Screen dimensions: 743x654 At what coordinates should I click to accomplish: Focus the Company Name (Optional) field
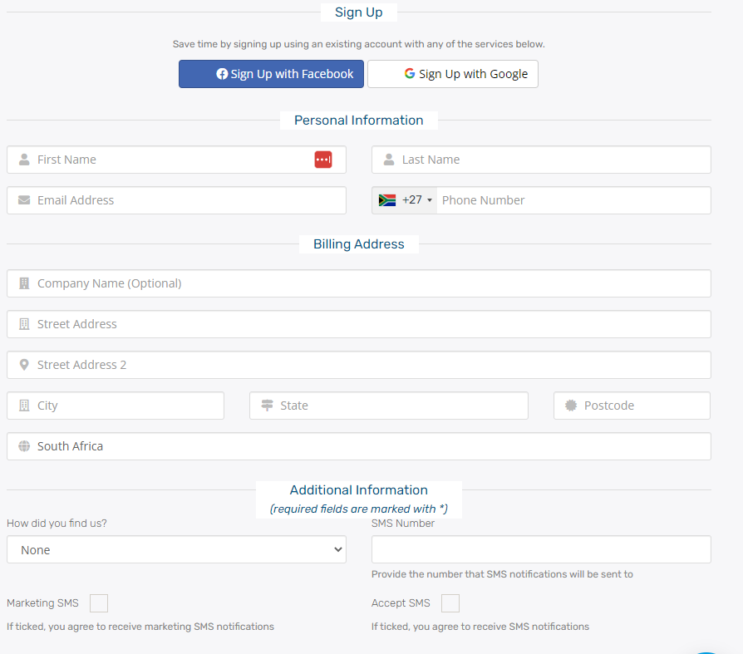tap(359, 283)
